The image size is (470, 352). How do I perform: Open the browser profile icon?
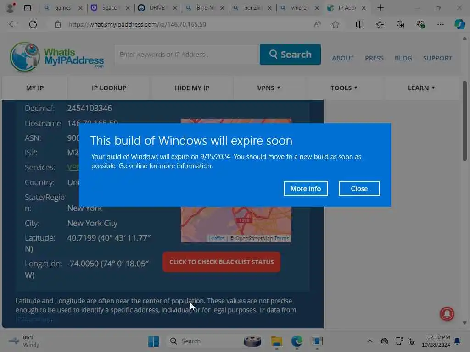tap(10, 8)
